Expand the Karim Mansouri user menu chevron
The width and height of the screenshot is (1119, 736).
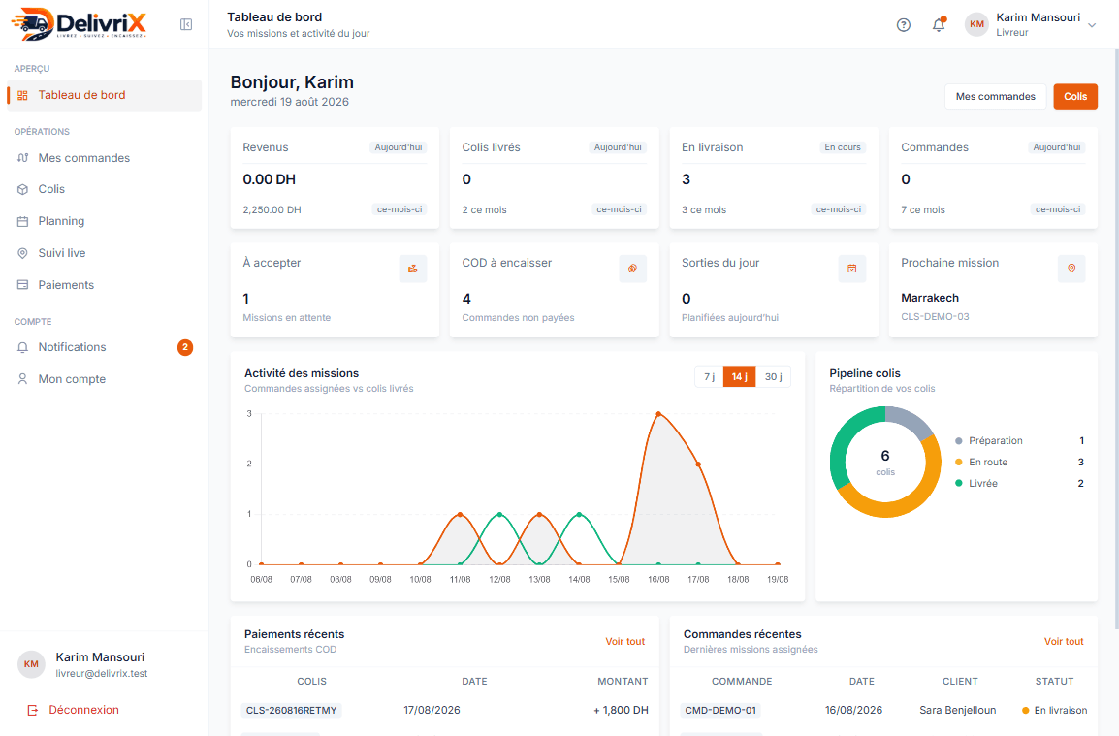pyautogui.click(x=1092, y=25)
